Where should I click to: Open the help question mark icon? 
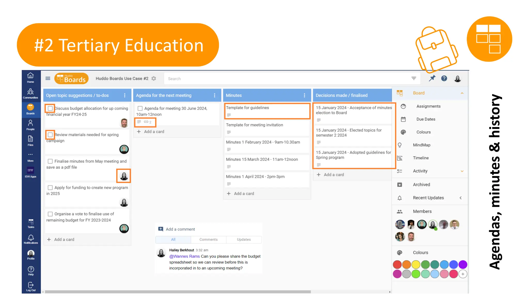coord(444,78)
